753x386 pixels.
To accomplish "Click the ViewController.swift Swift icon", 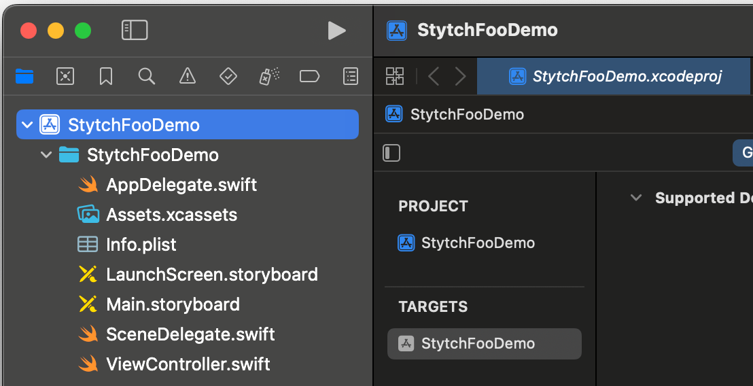I will [88, 364].
